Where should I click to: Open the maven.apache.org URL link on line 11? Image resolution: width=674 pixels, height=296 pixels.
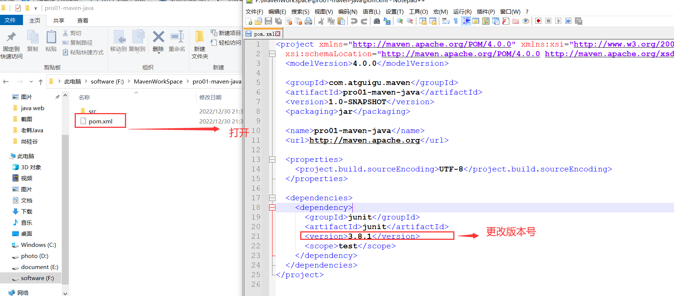[x=364, y=140]
